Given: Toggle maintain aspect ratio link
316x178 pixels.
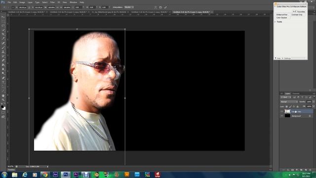Looking at the screenshot, I should [57, 7].
